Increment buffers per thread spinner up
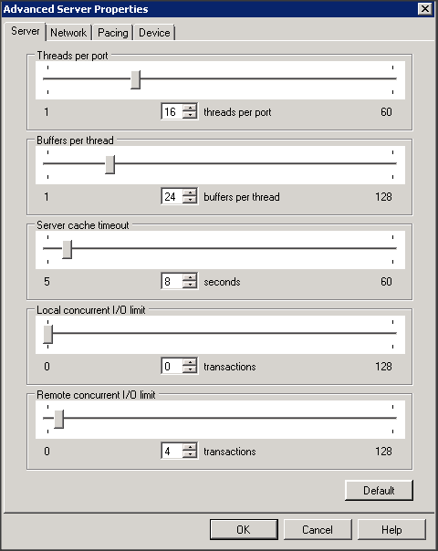The height and width of the screenshot is (551, 438). [190, 192]
